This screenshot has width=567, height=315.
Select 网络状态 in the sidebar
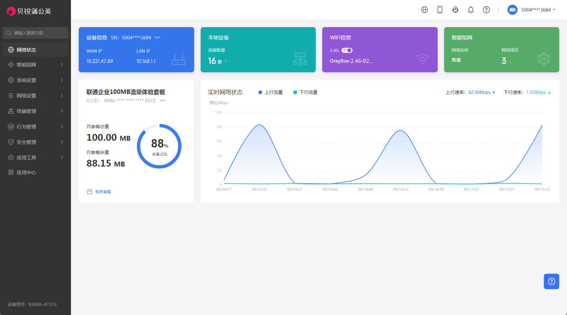(35, 50)
